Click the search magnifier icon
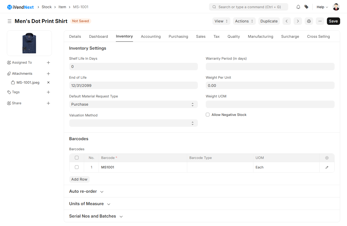 [x=214, y=7]
